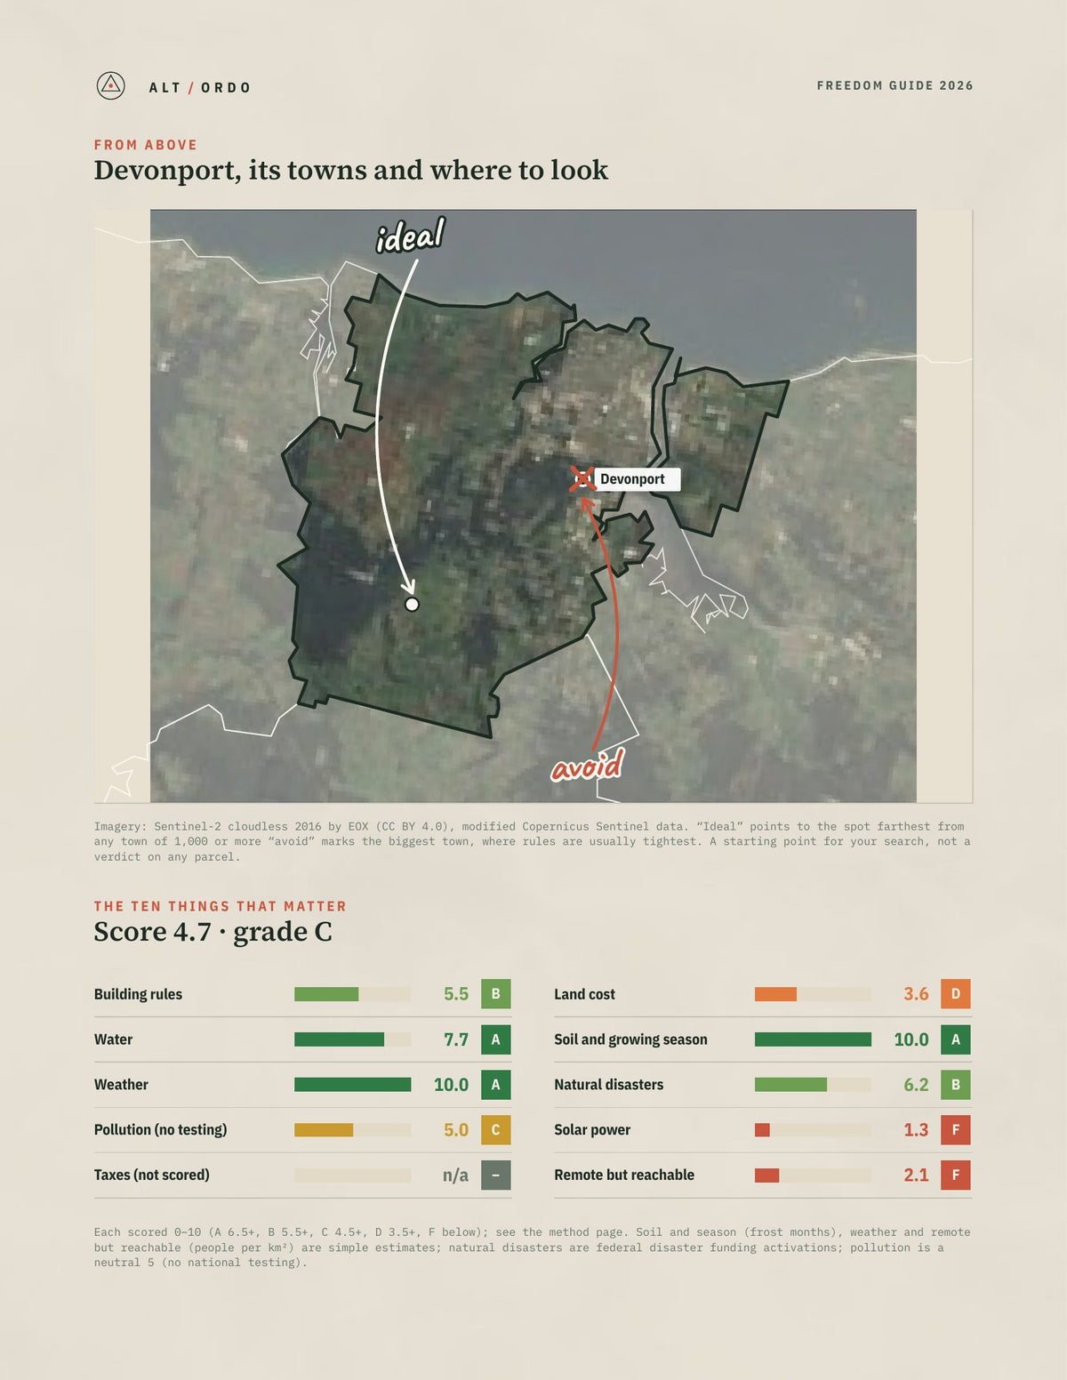
Task: Click the Remote but reachable score bar
Action: tap(813, 1175)
